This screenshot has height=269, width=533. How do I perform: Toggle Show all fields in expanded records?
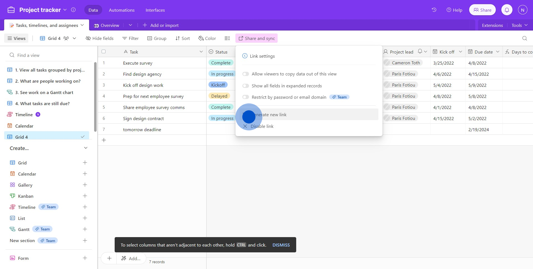(x=246, y=86)
